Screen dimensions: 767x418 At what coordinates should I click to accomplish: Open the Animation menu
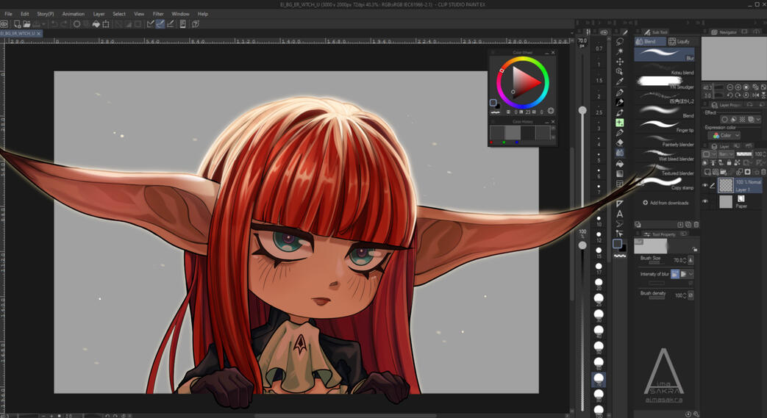74,14
